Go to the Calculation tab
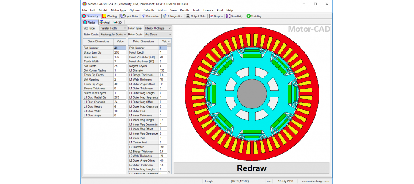The width and height of the screenshot is (414, 184). (x=150, y=16)
